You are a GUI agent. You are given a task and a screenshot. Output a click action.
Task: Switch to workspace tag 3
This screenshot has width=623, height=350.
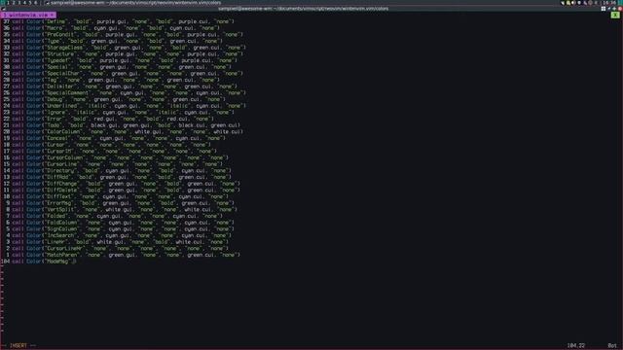pyautogui.click(x=18, y=2)
